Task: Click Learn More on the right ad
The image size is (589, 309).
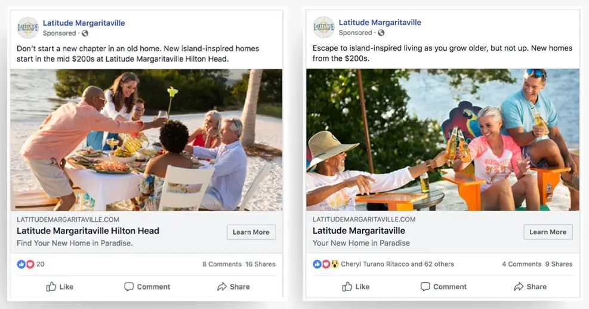Action: pos(547,232)
